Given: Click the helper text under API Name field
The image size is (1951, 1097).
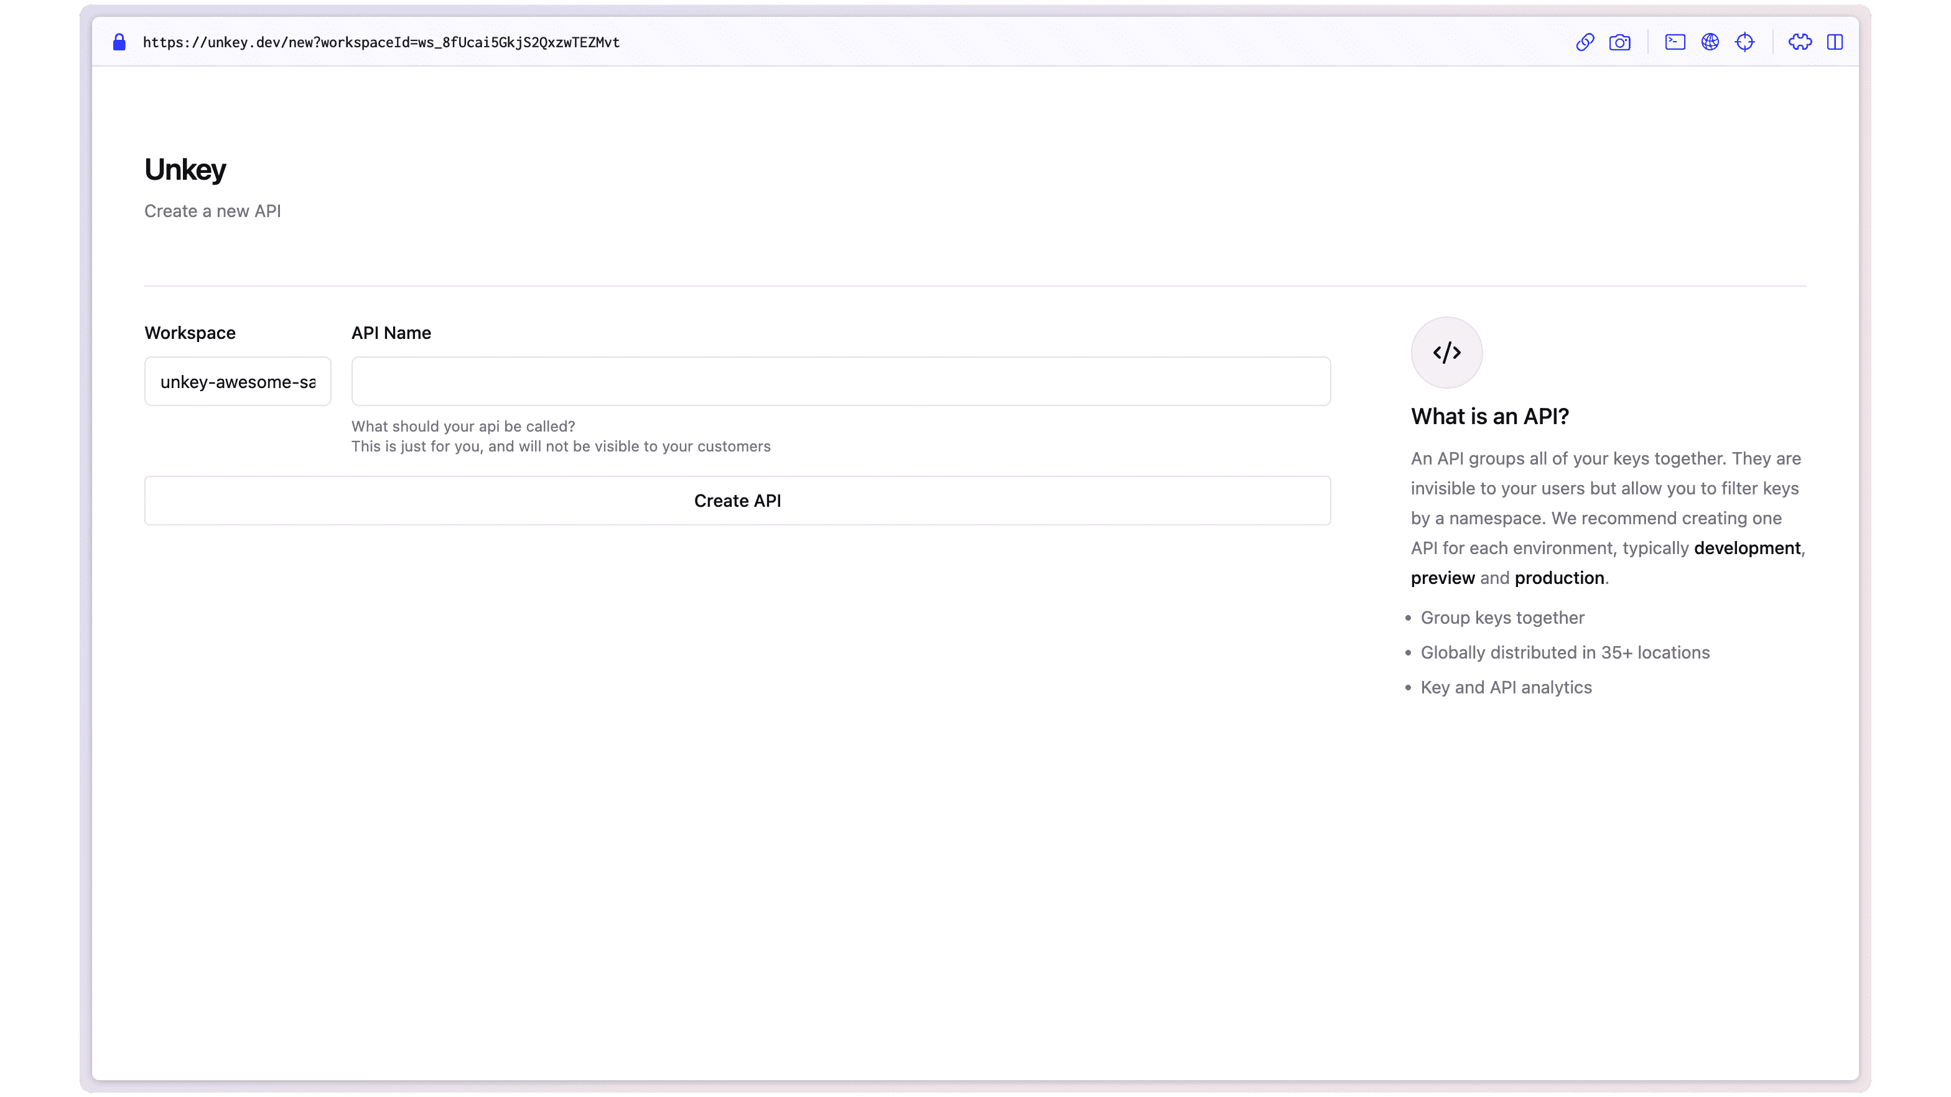Looking at the screenshot, I should pyautogui.click(x=561, y=436).
